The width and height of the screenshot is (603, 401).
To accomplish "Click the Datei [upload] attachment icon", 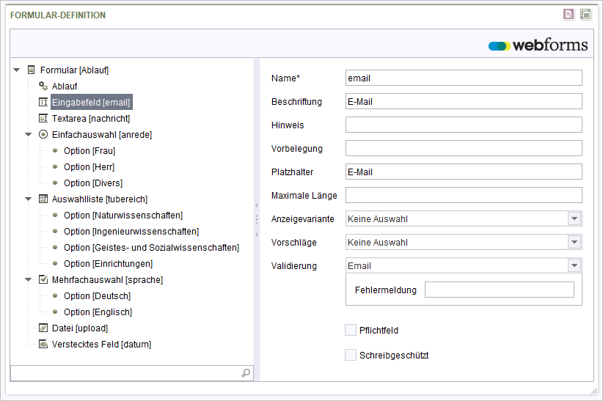I will 43,328.
